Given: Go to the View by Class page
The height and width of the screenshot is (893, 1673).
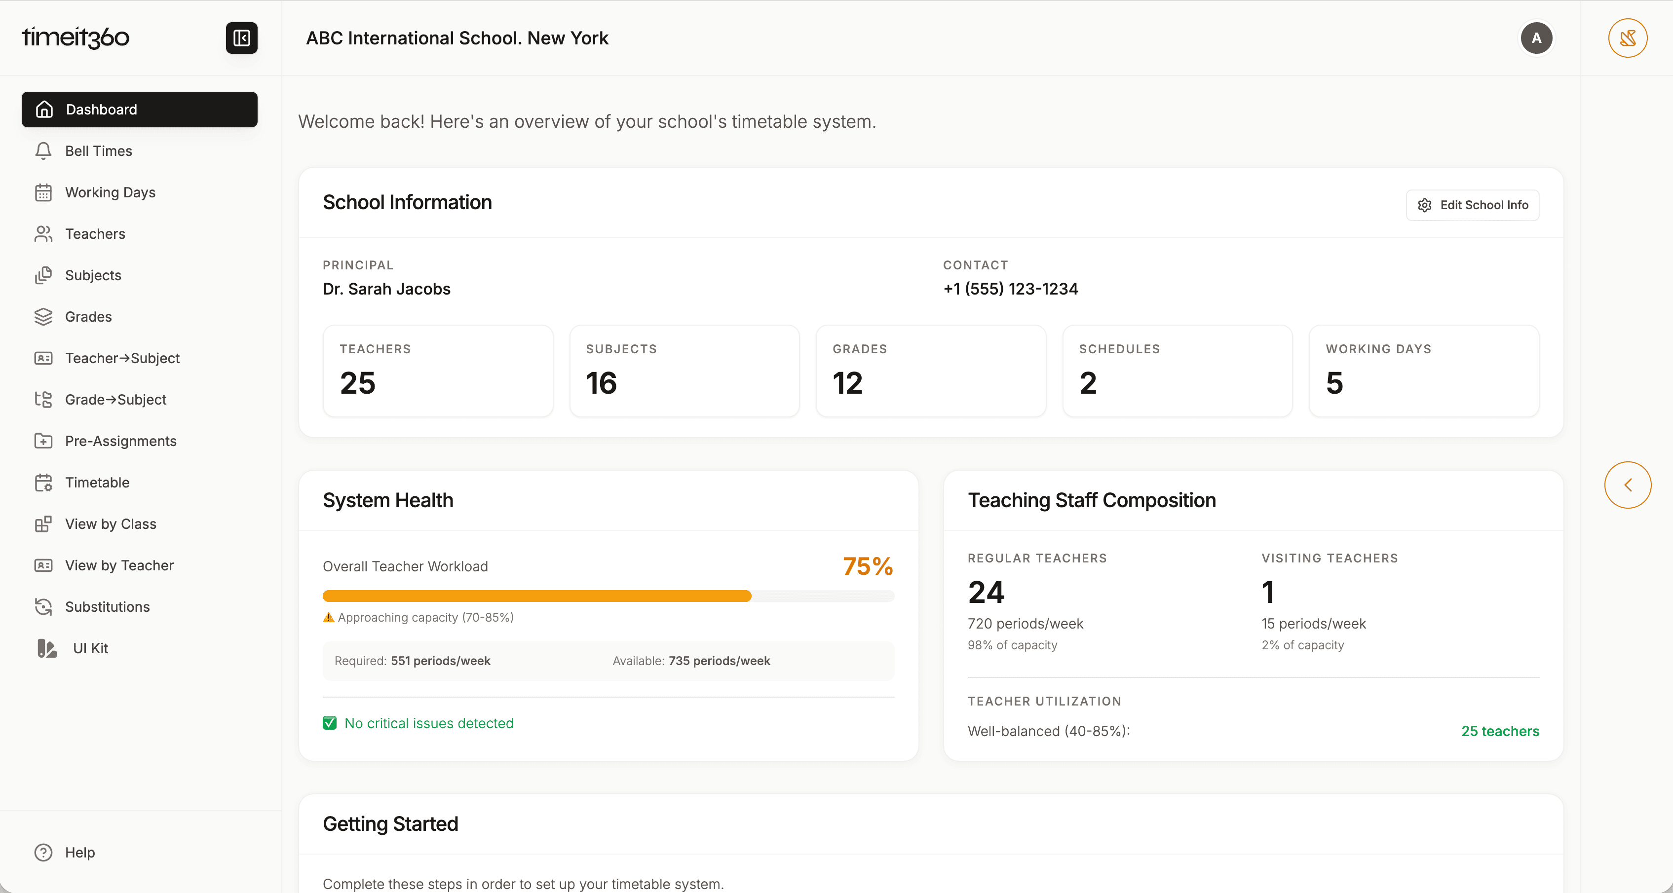Looking at the screenshot, I should 111,524.
